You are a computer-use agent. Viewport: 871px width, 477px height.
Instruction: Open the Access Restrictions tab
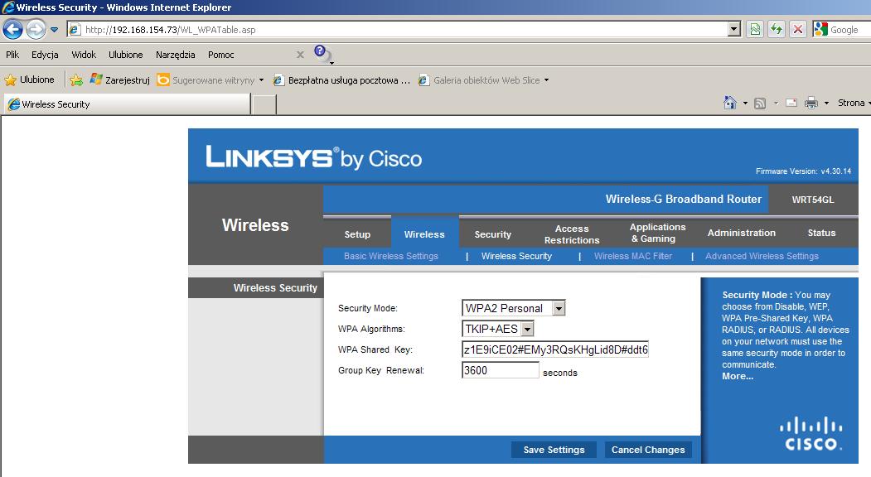tap(572, 234)
